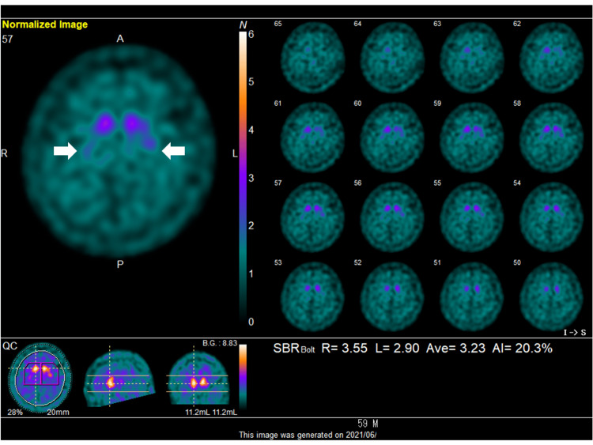Select slice 57 in the slice grid

(312, 217)
